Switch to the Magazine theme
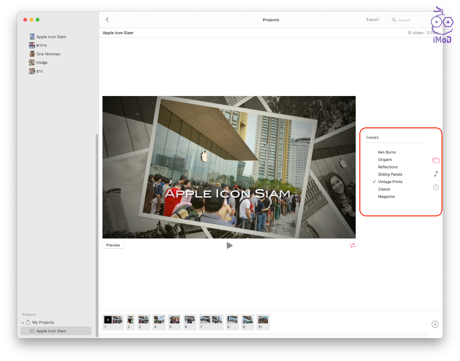This screenshot has width=460, height=361. coord(386,197)
